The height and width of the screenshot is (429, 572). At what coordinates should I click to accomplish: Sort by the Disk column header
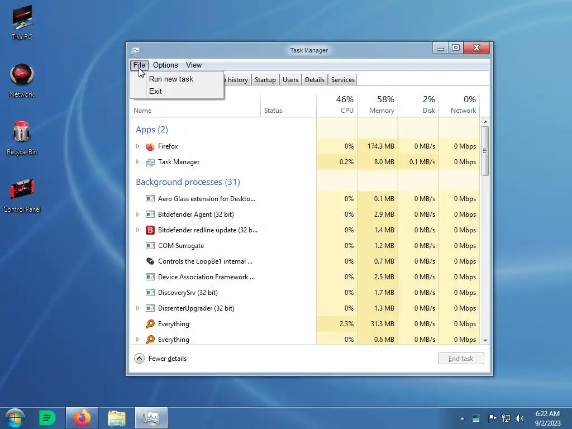click(x=418, y=105)
